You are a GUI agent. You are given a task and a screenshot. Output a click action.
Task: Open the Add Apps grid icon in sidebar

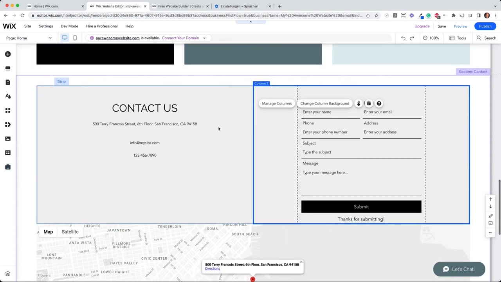coord(8,110)
